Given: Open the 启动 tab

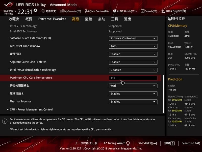Looking at the screenshot, I should click(102, 19).
